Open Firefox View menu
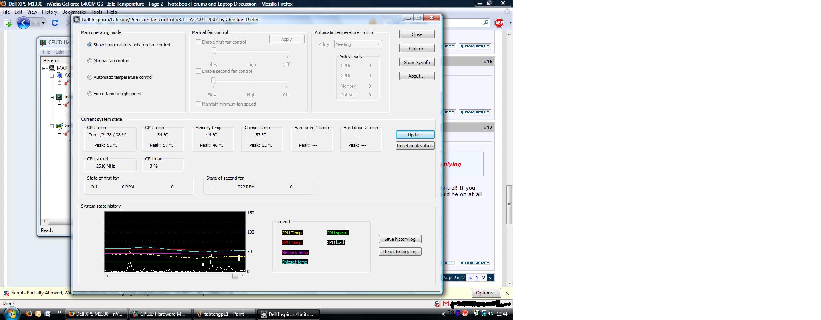The image size is (821, 320). [x=32, y=12]
